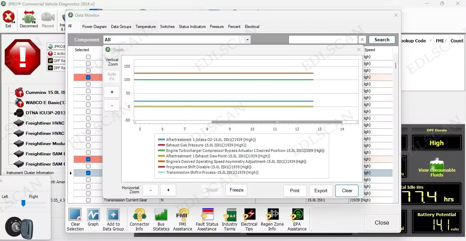Click Battery Potential gauge

click(437, 222)
